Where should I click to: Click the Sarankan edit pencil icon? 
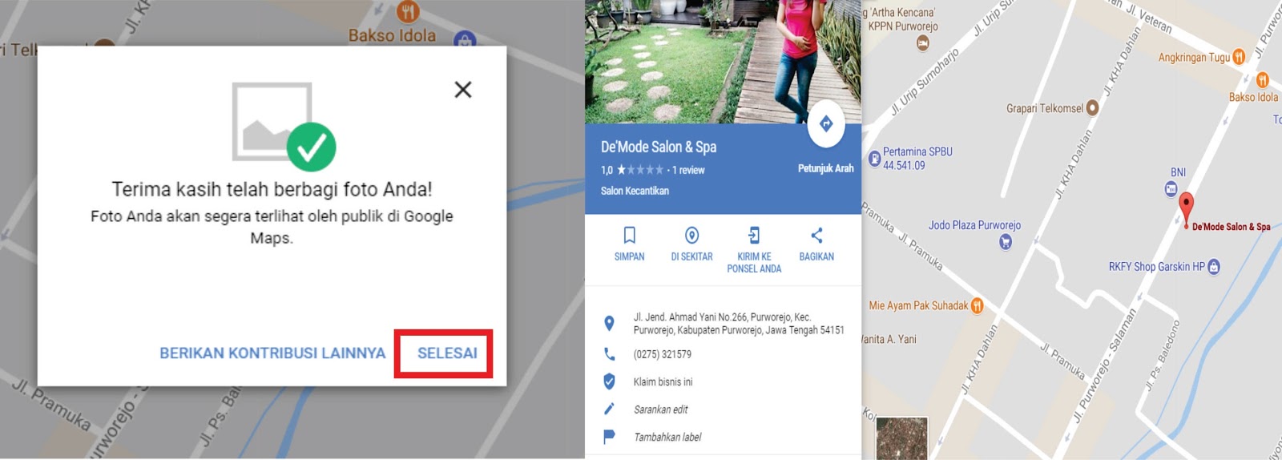click(x=609, y=410)
